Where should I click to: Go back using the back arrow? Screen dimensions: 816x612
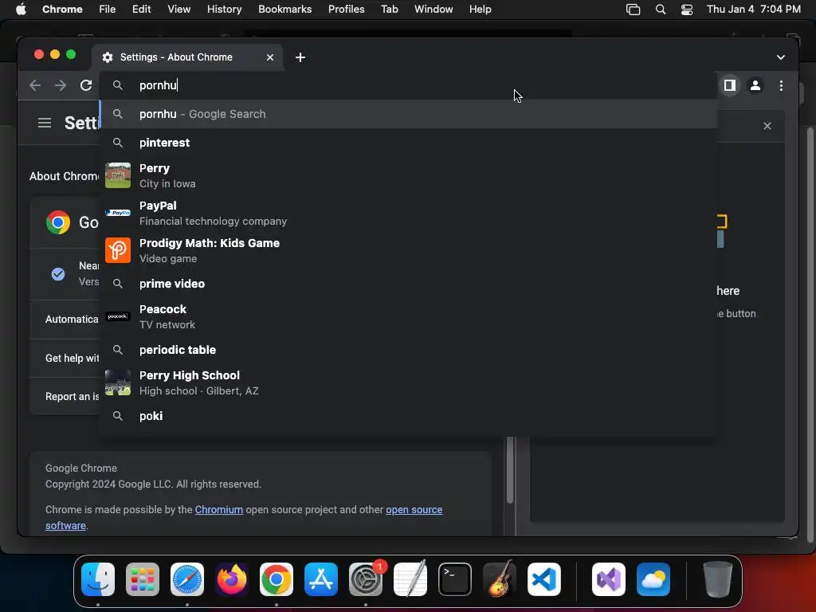point(35,85)
